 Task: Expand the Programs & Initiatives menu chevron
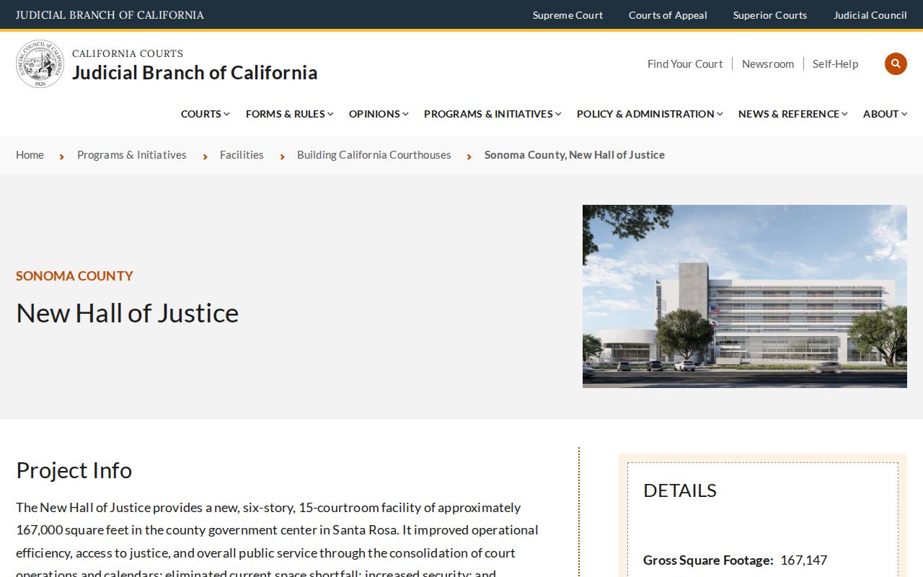click(558, 114)
